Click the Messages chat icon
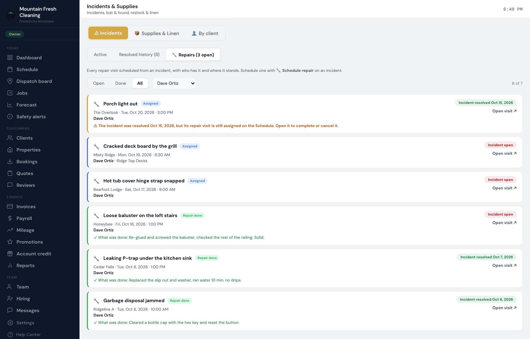This screenshot has width=530, height=339. [10, 310]
